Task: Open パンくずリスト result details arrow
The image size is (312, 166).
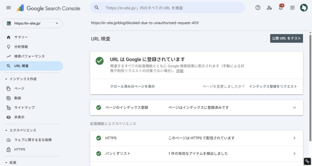Action: tap(295, 154)
